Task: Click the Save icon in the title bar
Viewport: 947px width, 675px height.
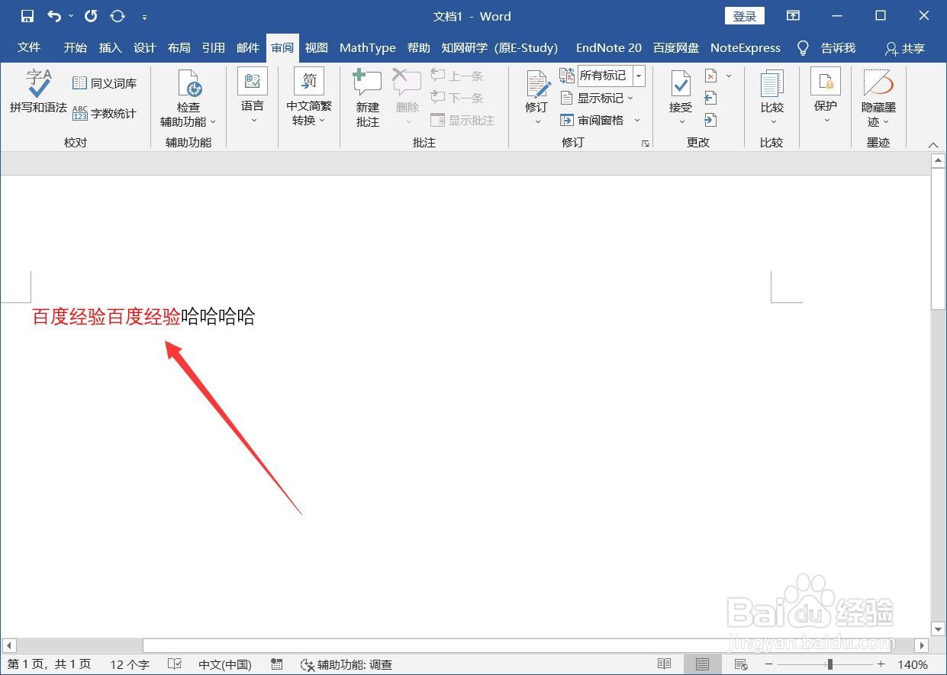Action: (27, 16)
